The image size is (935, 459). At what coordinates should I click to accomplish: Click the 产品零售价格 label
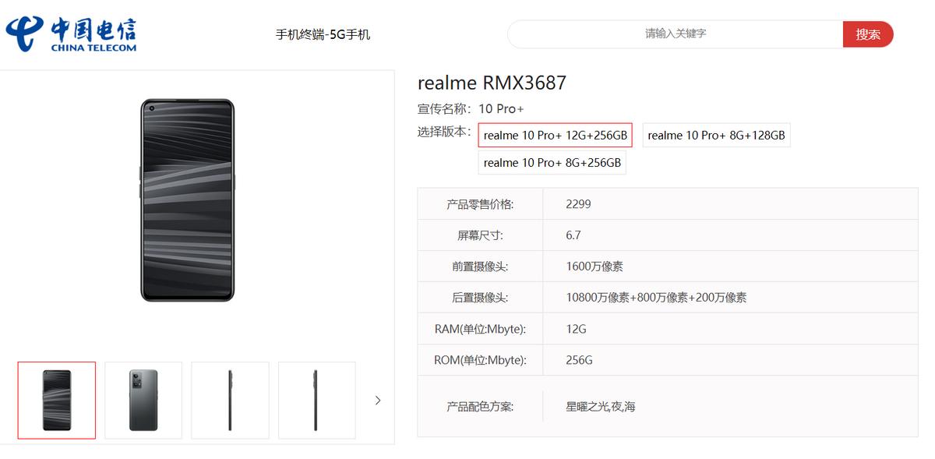(x=480, y=204)
